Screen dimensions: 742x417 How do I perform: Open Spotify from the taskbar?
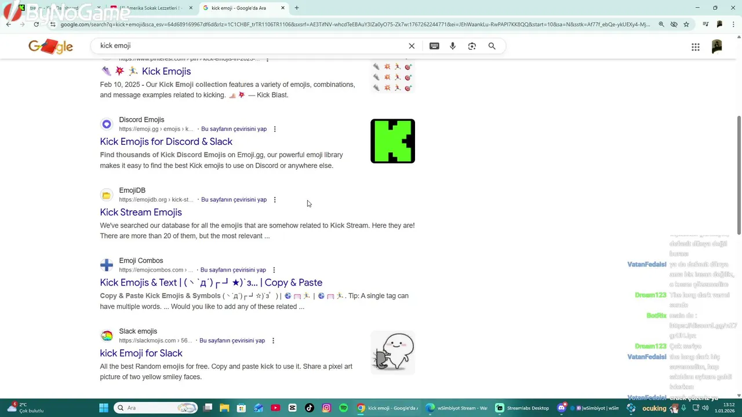(343, 408)
